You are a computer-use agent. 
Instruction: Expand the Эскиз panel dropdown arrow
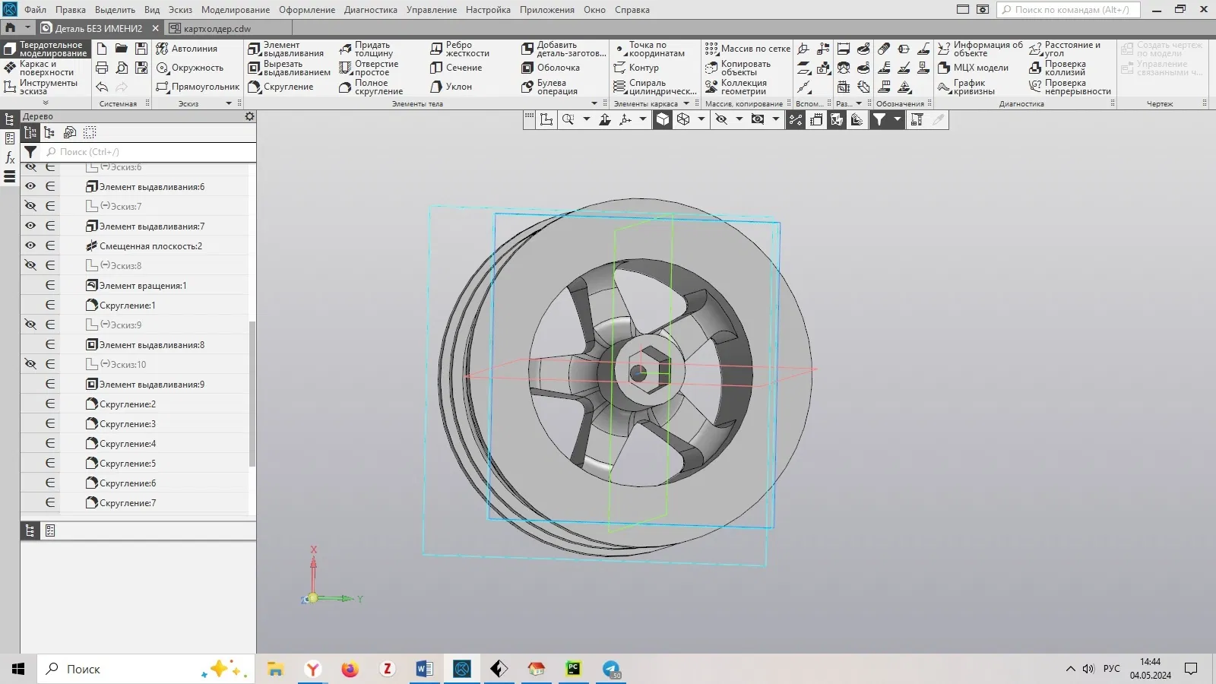[229, 103]
